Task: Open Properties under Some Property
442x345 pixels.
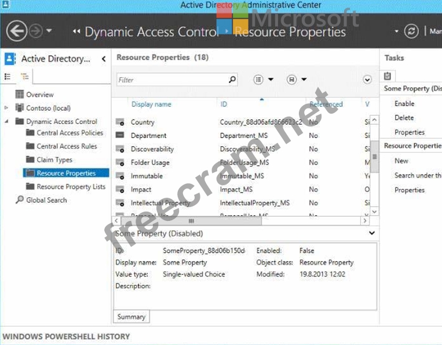Action: point(410,132)
